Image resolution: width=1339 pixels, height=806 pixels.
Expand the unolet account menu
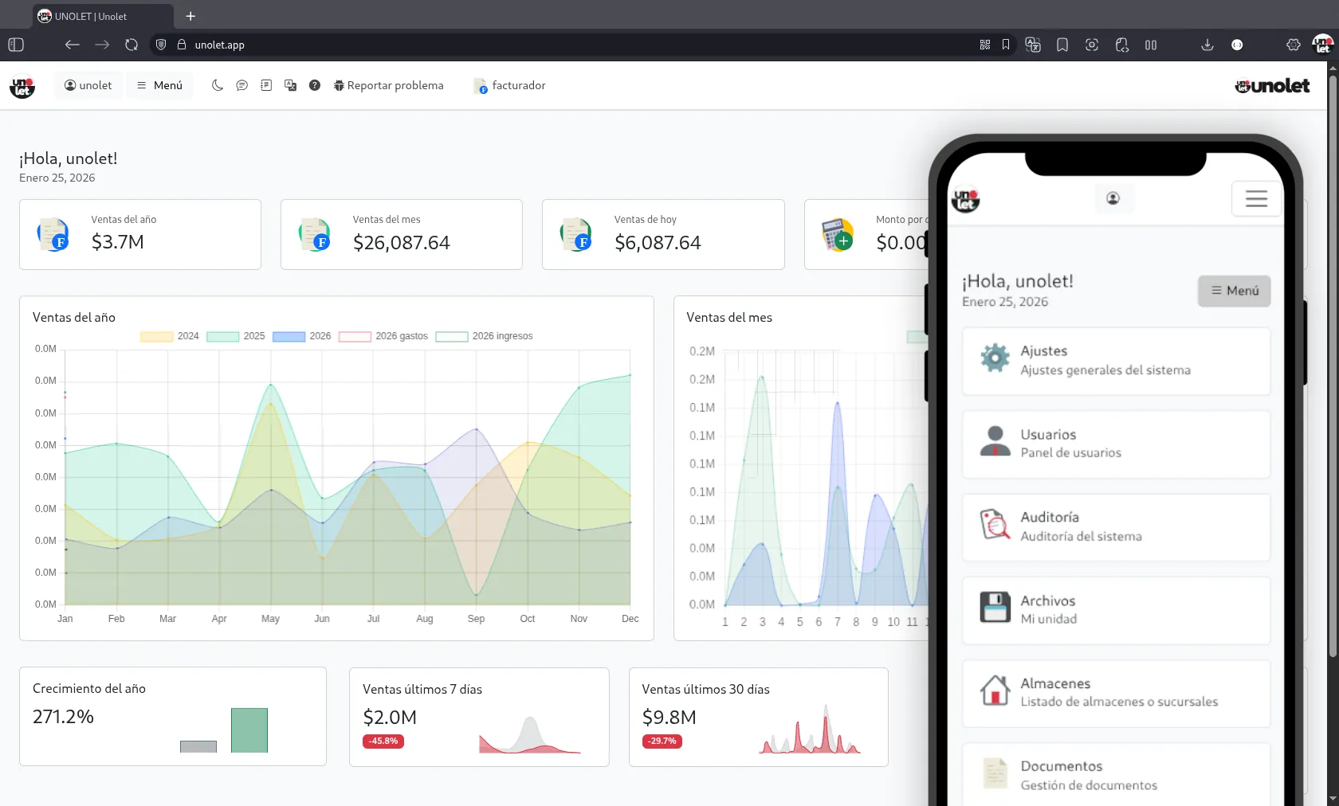point(88,85)
